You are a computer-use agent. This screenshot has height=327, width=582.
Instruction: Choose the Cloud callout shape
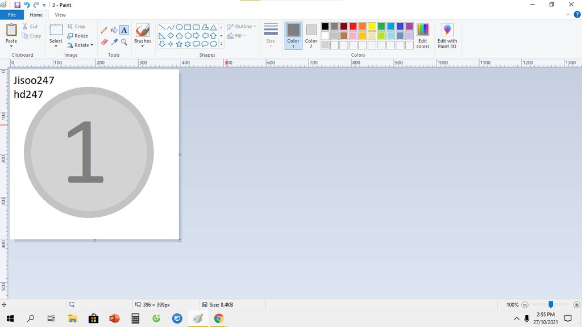coord(214,44)
